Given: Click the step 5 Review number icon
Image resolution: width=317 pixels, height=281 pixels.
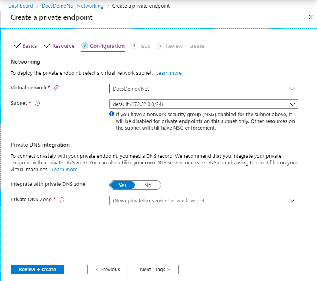Looking at the screenshot, I should pos(160,46).
